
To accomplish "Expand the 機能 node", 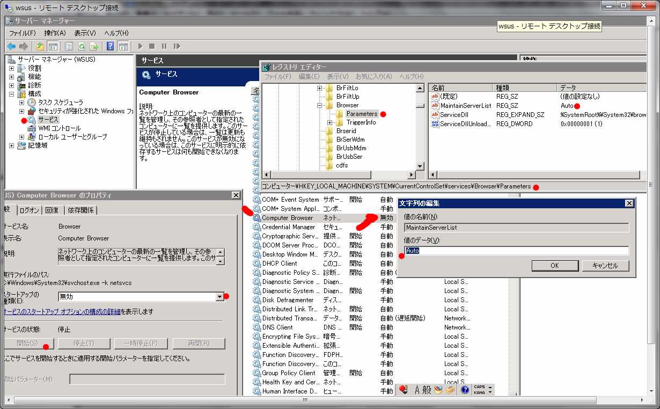I will click(12, 77).
